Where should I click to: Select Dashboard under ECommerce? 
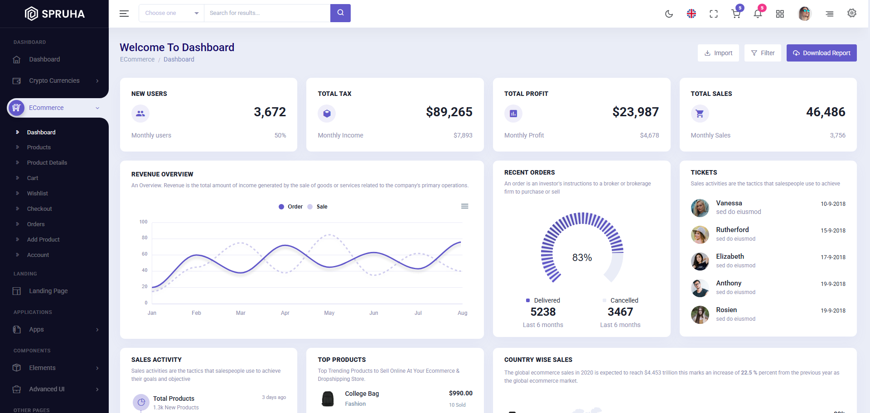point(41,132)
